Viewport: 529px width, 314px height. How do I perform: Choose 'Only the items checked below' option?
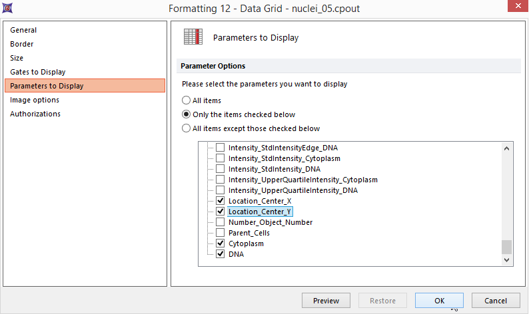187,114
